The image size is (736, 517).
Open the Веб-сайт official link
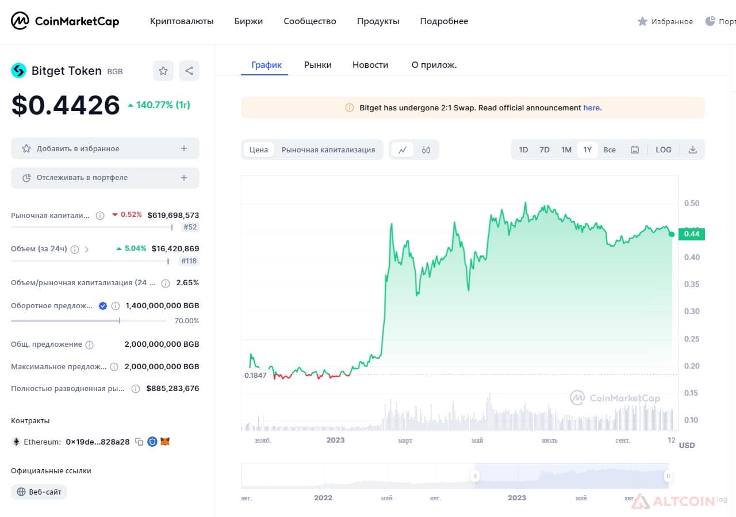click(x=39, y=492)
